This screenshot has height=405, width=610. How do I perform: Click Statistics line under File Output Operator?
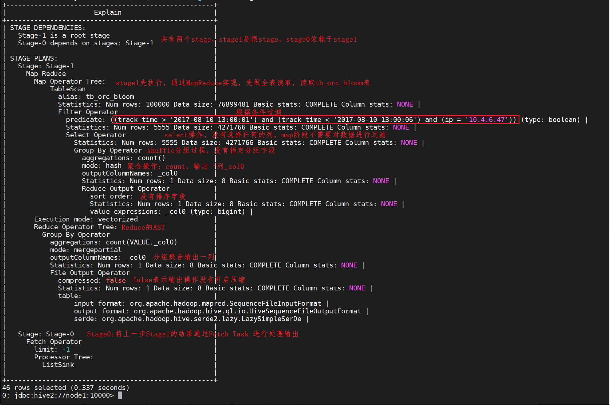click(x=212, y=288)
